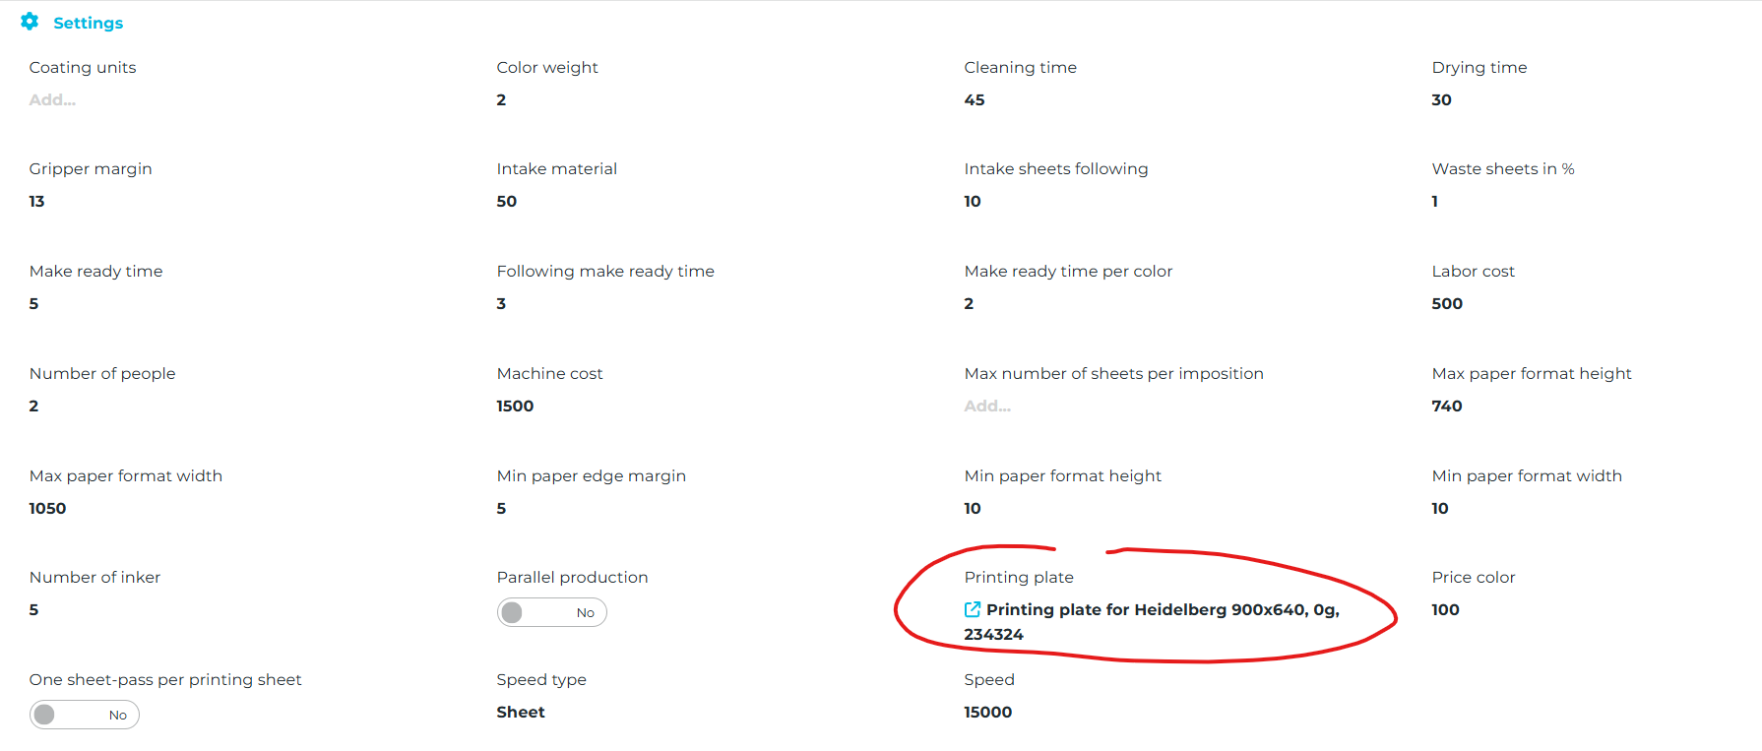1762x751 pixels.
Task: Edit the Price color value 100
Action: [1445, 609]
